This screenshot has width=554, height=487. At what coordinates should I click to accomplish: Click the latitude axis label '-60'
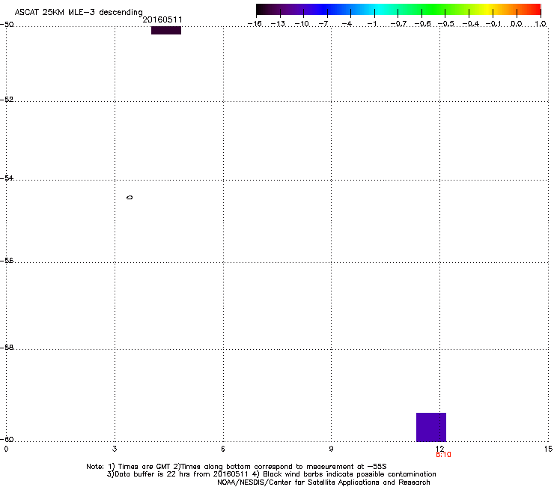7,439
